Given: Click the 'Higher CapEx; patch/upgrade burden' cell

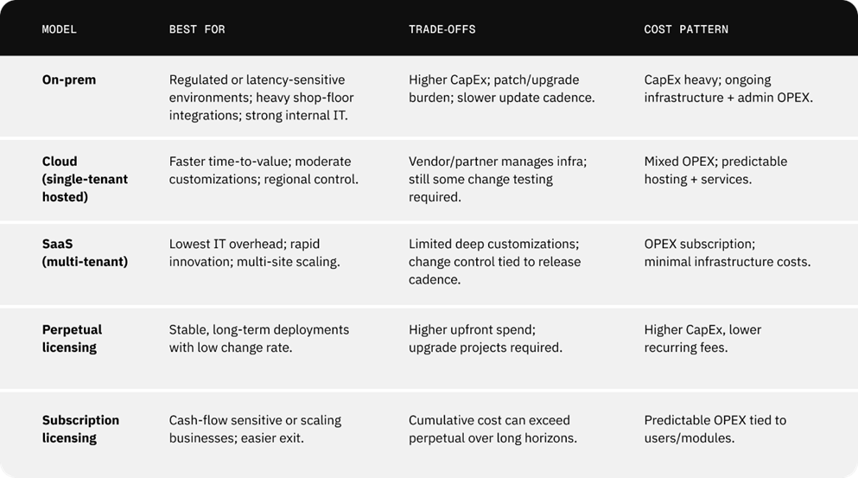Looking at the screenshot, I should [502, 88].
